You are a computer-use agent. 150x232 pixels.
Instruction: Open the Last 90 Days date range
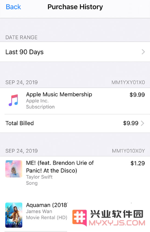pyautogui.click(x=75, y=52)
